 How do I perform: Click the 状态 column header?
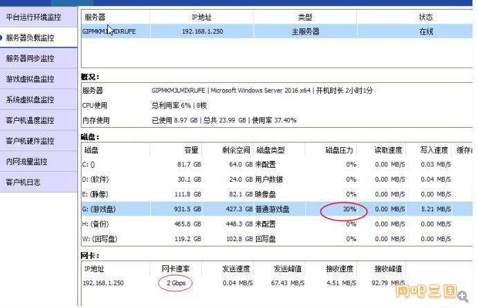pyautogui.click(x=425, y=17)
